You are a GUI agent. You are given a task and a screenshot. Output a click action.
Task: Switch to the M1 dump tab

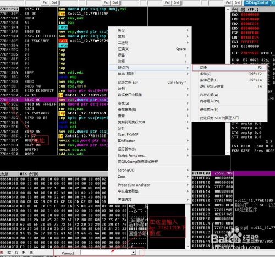point(2,253)
